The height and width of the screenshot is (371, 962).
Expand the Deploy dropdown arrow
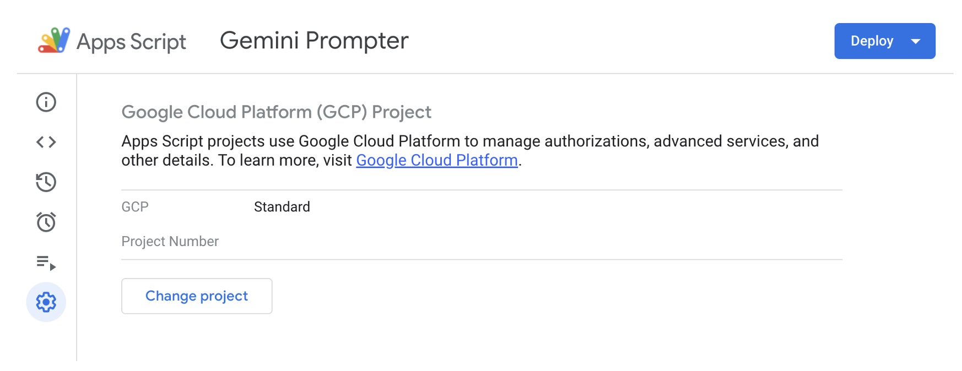pos(916,41)
